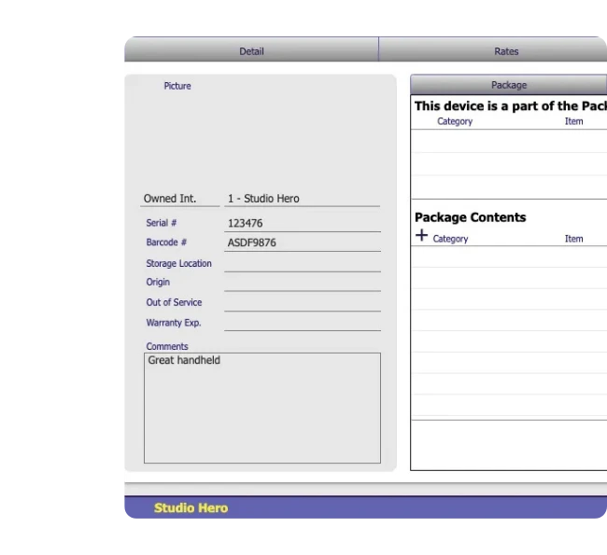Viewport: 607px width, 555px height.
Task: Click the Picture label
Action: (x=177, y=86)
